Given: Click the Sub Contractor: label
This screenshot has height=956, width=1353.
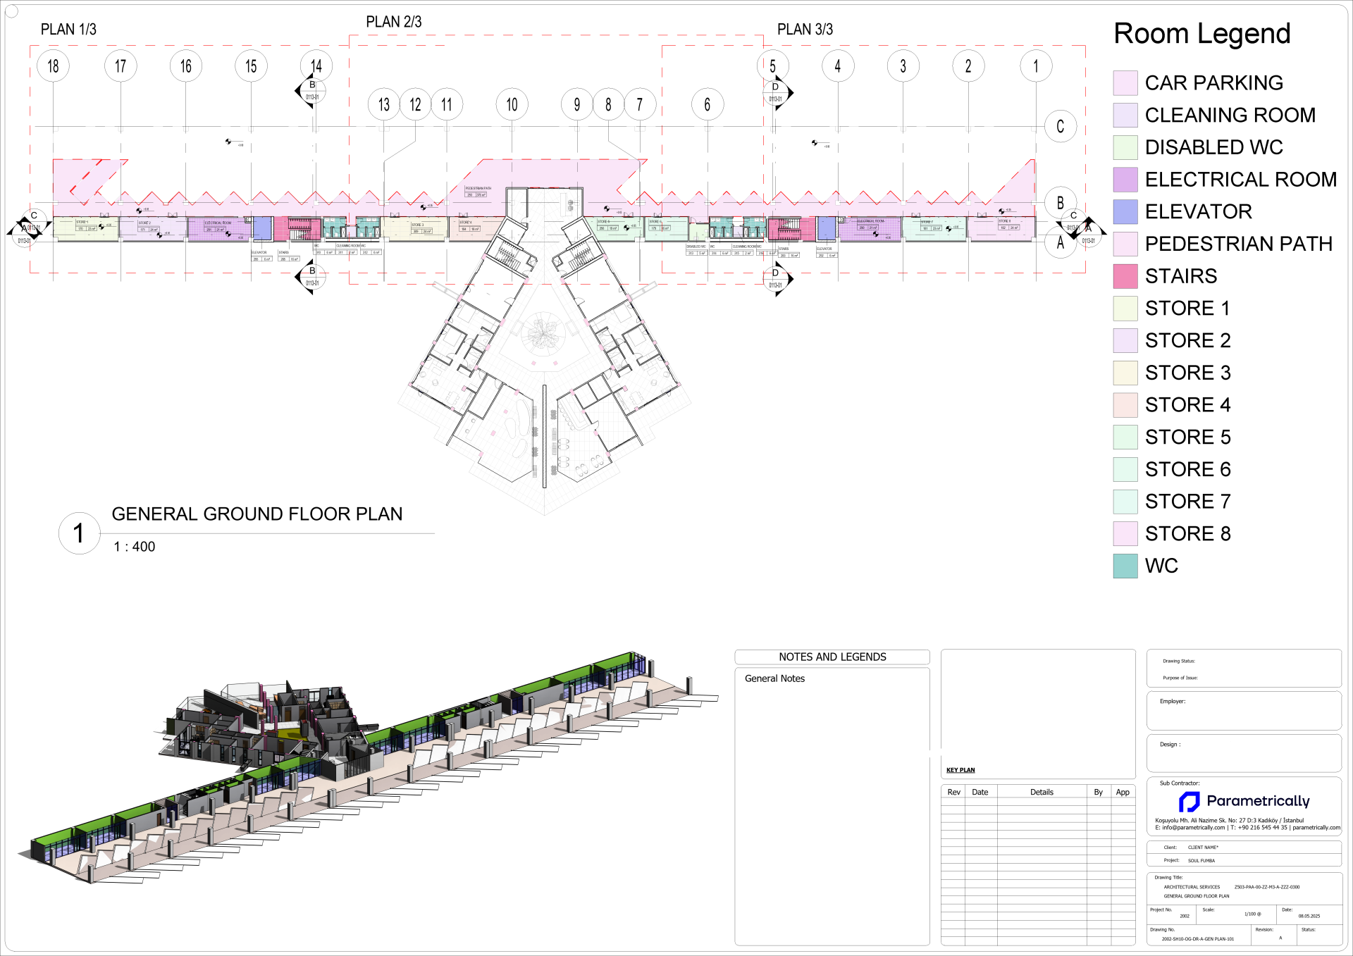Looking at the screenshot, I should [1180, 783].
